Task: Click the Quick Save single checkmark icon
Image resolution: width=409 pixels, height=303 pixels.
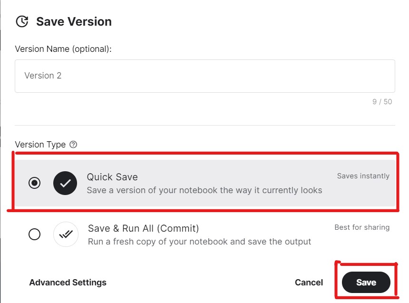Action: click(65, 183)
